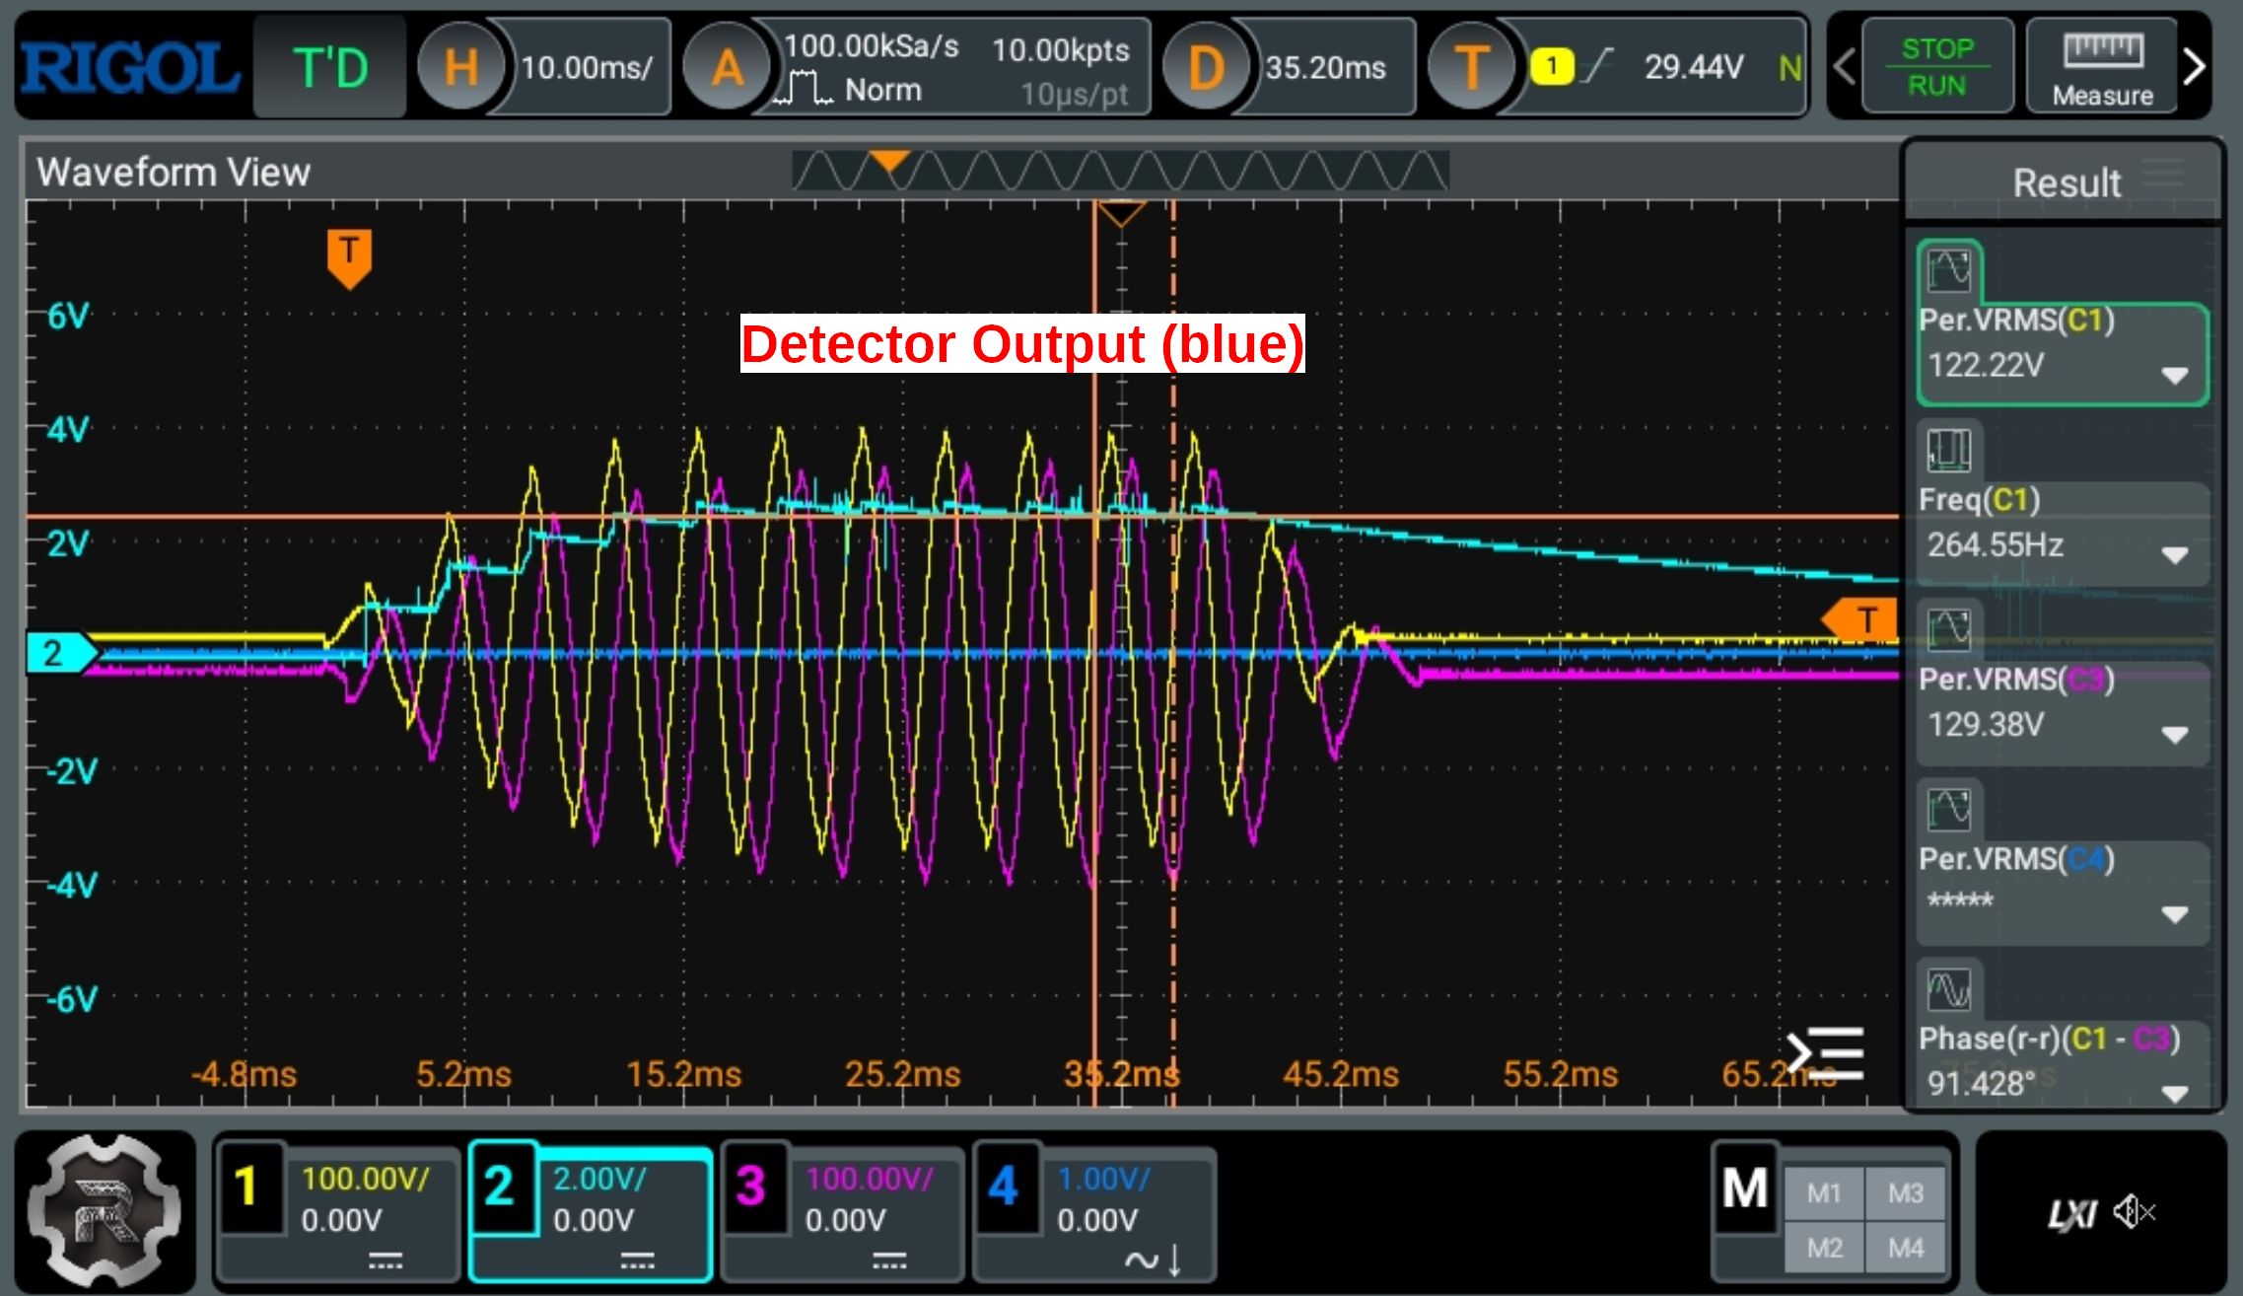Expand Freq(C1) measurement dropdown arrow
2243x1296 pixels.
[2174, 555]
